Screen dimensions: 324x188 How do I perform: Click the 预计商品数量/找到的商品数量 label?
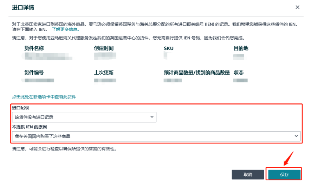(197, 73)
